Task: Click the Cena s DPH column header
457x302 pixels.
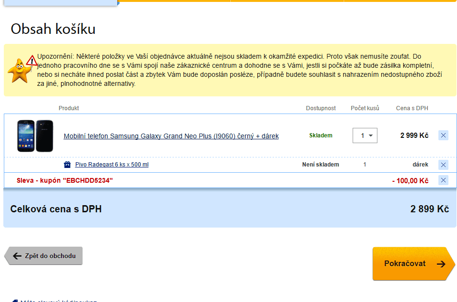Action: coord(412,108)
